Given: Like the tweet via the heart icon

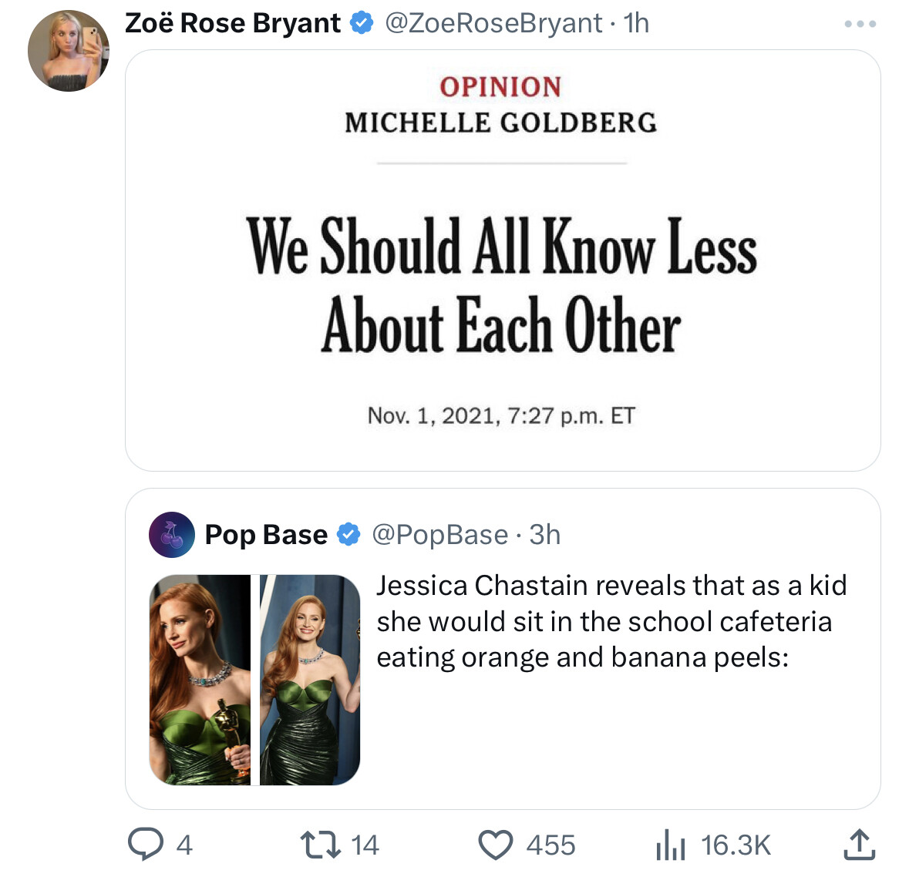Looking at the screenshot, I should click(496, 845).
